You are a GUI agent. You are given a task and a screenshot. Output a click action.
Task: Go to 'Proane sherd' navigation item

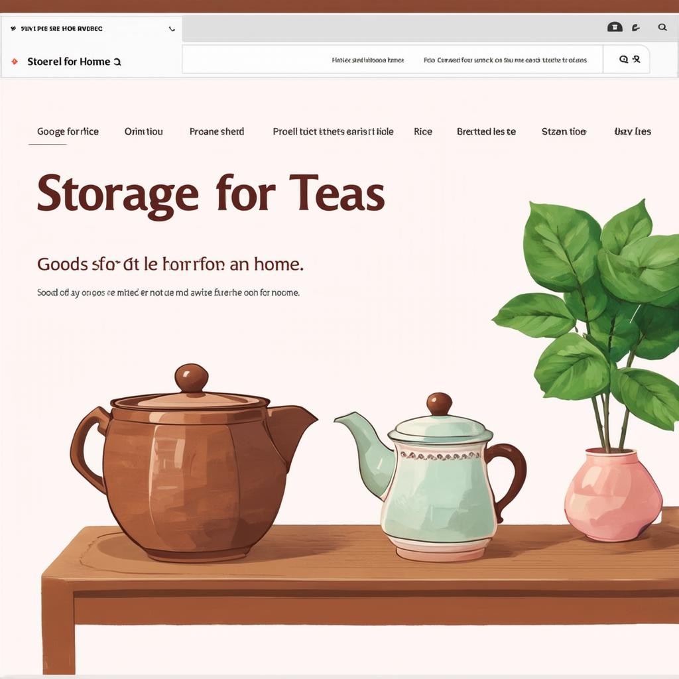click(216, 131)
